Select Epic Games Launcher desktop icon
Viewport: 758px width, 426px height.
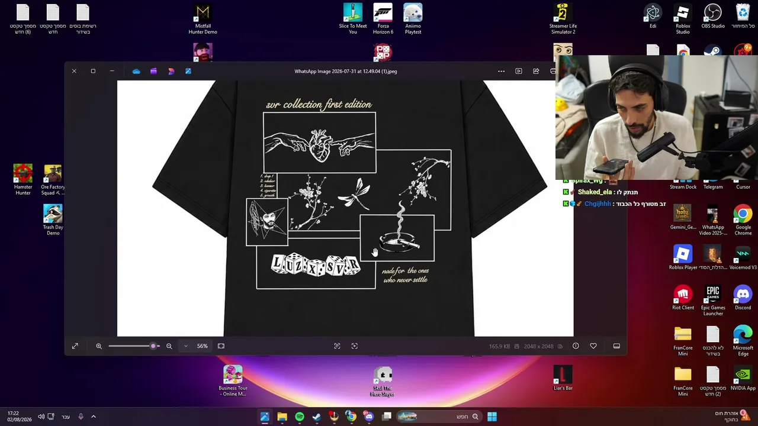(x=713, y=301)
